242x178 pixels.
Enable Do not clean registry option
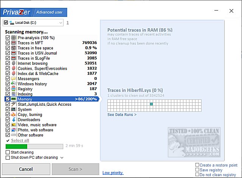(197, 175)
